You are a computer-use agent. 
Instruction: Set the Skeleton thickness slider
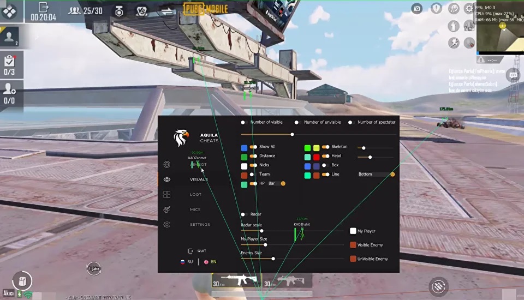[x=377, y=148]
